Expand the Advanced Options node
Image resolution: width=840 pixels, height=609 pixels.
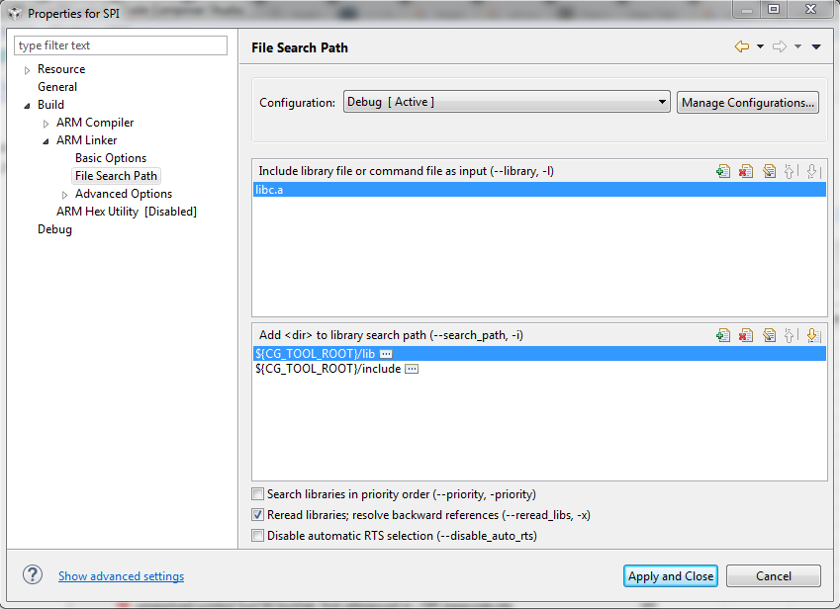tap(65, 195)
